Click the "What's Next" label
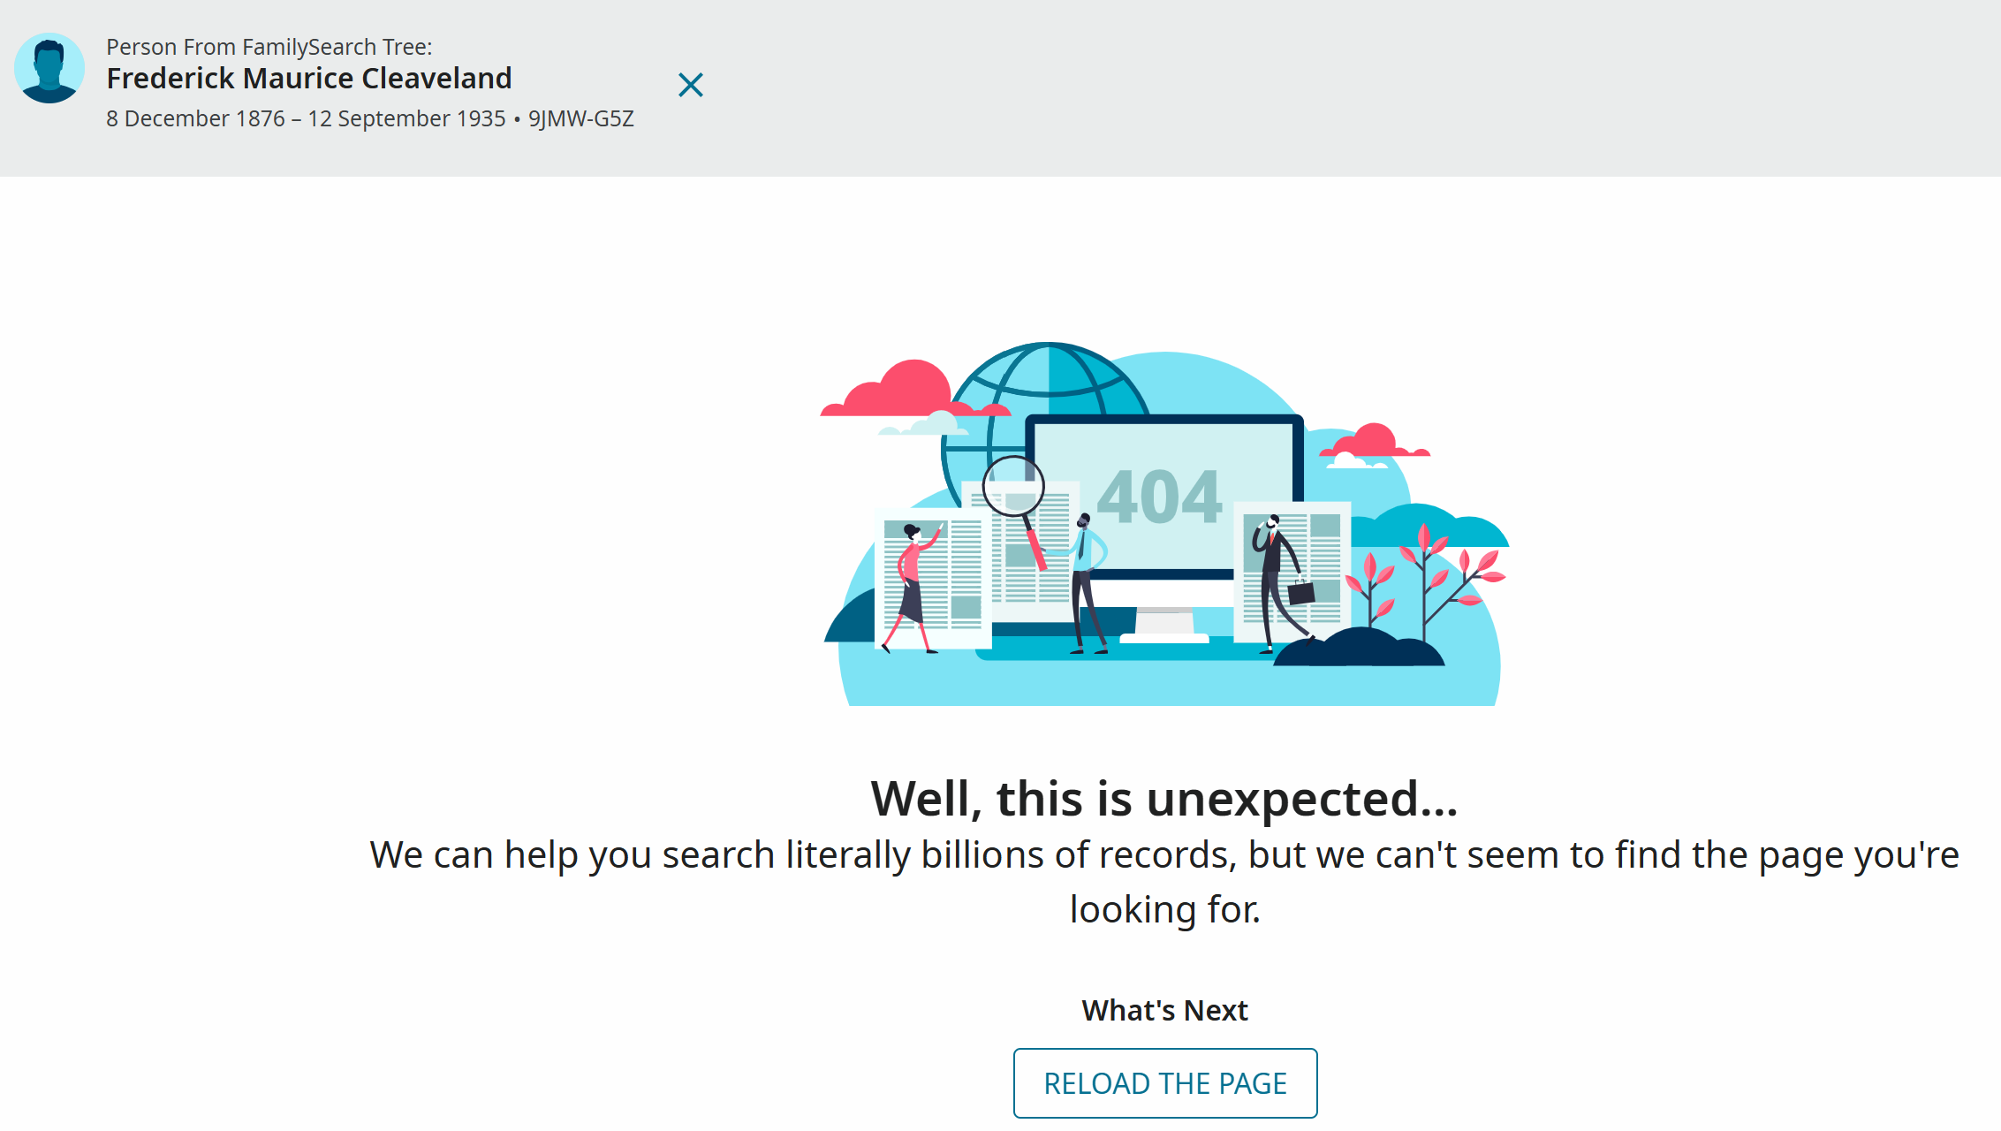The width and height of the screenshot is (2001, 1131). (x=1164, y=1010)
